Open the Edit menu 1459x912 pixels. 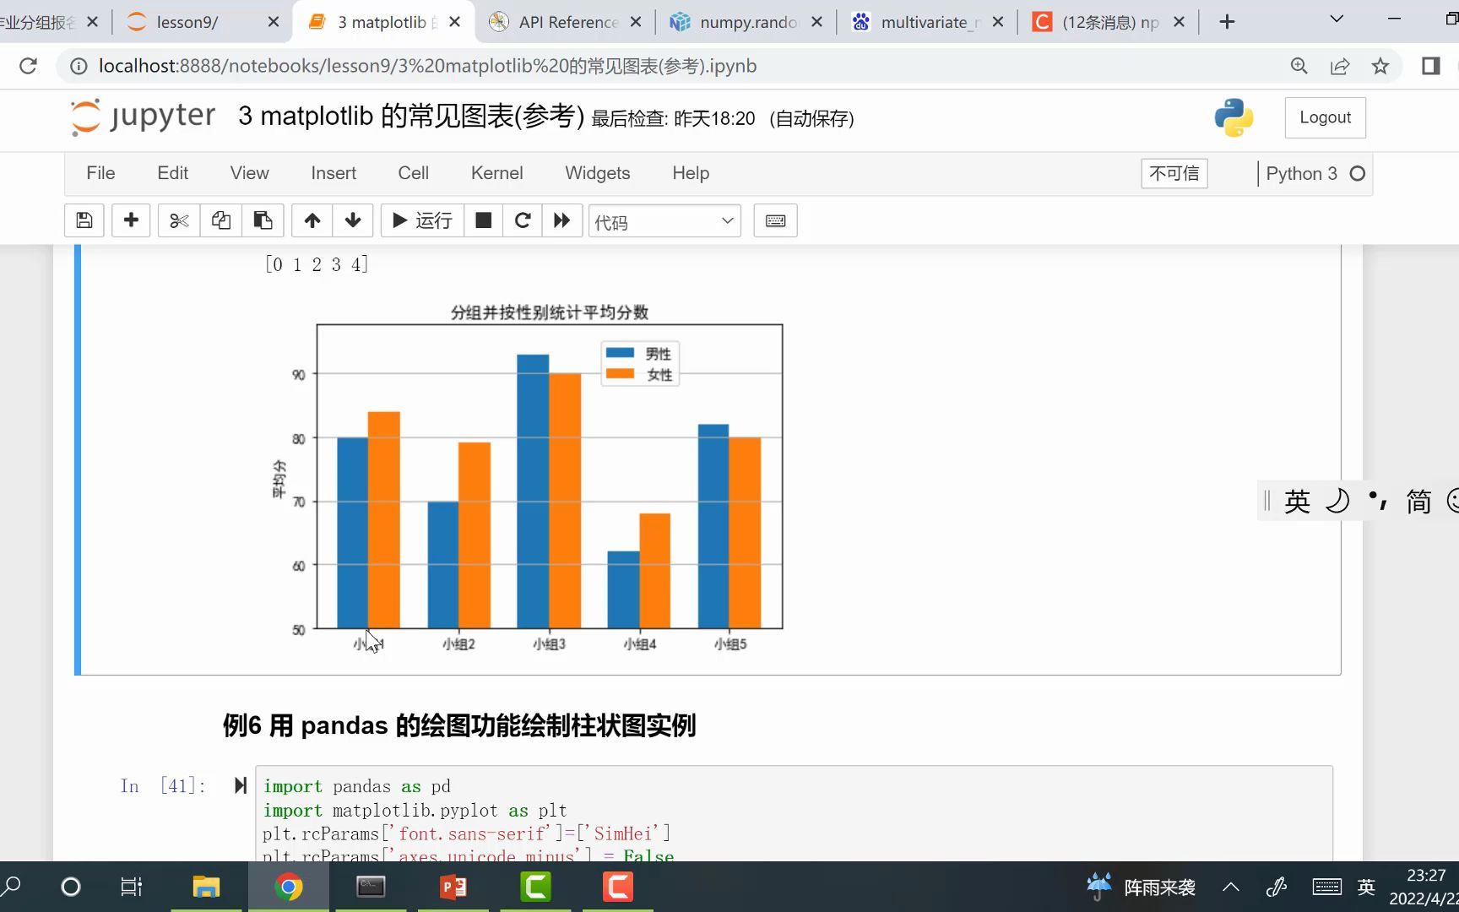pos(173,173)
